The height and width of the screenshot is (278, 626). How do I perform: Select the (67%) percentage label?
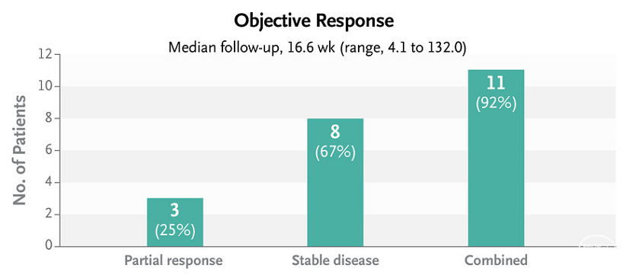click(x=335, y=152)
